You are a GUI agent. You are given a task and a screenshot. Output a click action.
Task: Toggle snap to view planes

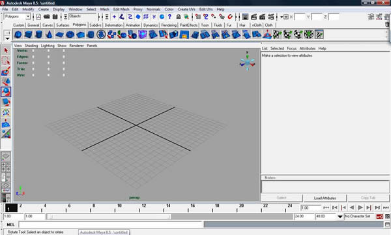pos(222,17)
